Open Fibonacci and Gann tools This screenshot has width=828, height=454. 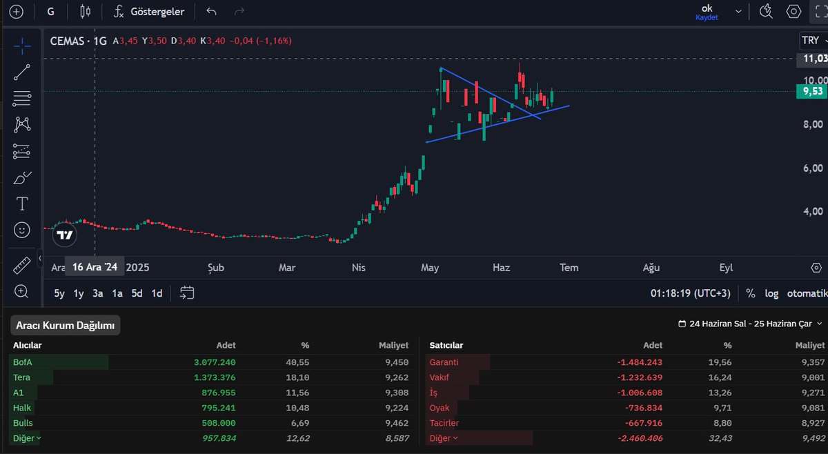(22, 99)
